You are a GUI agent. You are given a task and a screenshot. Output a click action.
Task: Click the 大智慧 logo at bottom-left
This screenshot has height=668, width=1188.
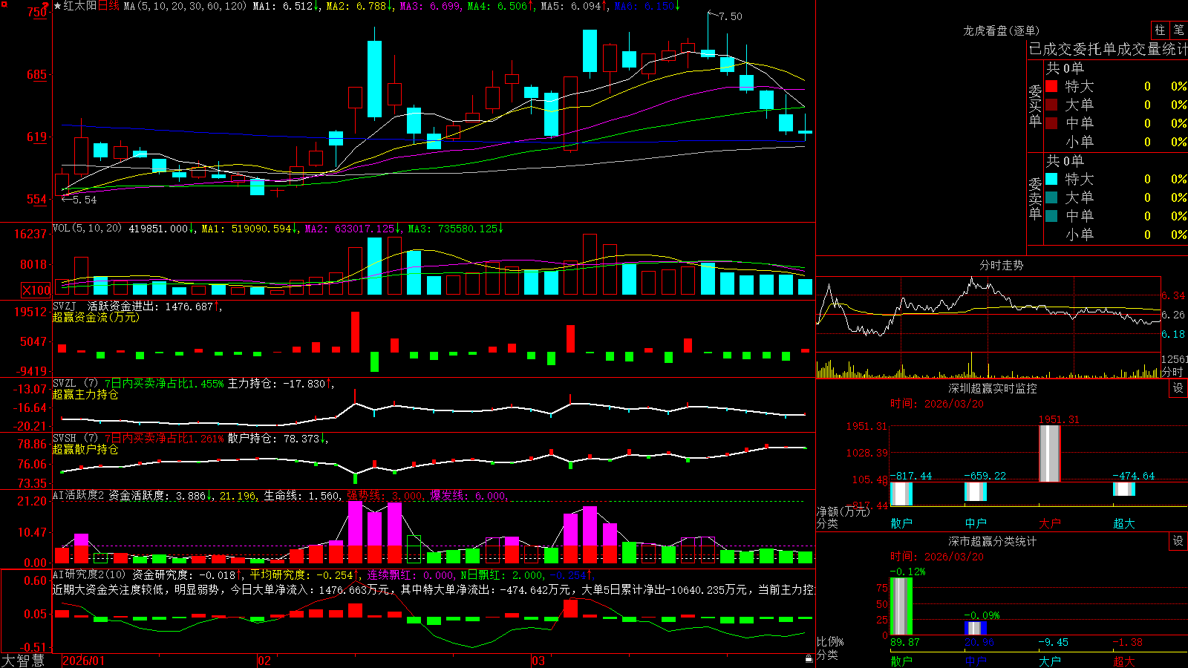pyautogui.click(x=23, y=661)
